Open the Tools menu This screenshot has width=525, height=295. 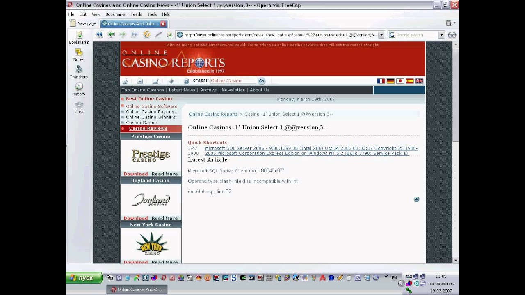[152, 14]
